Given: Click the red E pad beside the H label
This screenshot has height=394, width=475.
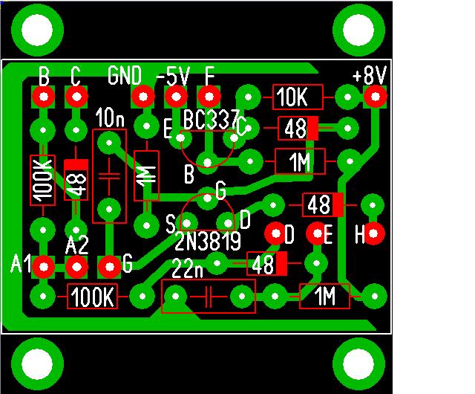Looking at the screenshot, I should coord(317,233).
